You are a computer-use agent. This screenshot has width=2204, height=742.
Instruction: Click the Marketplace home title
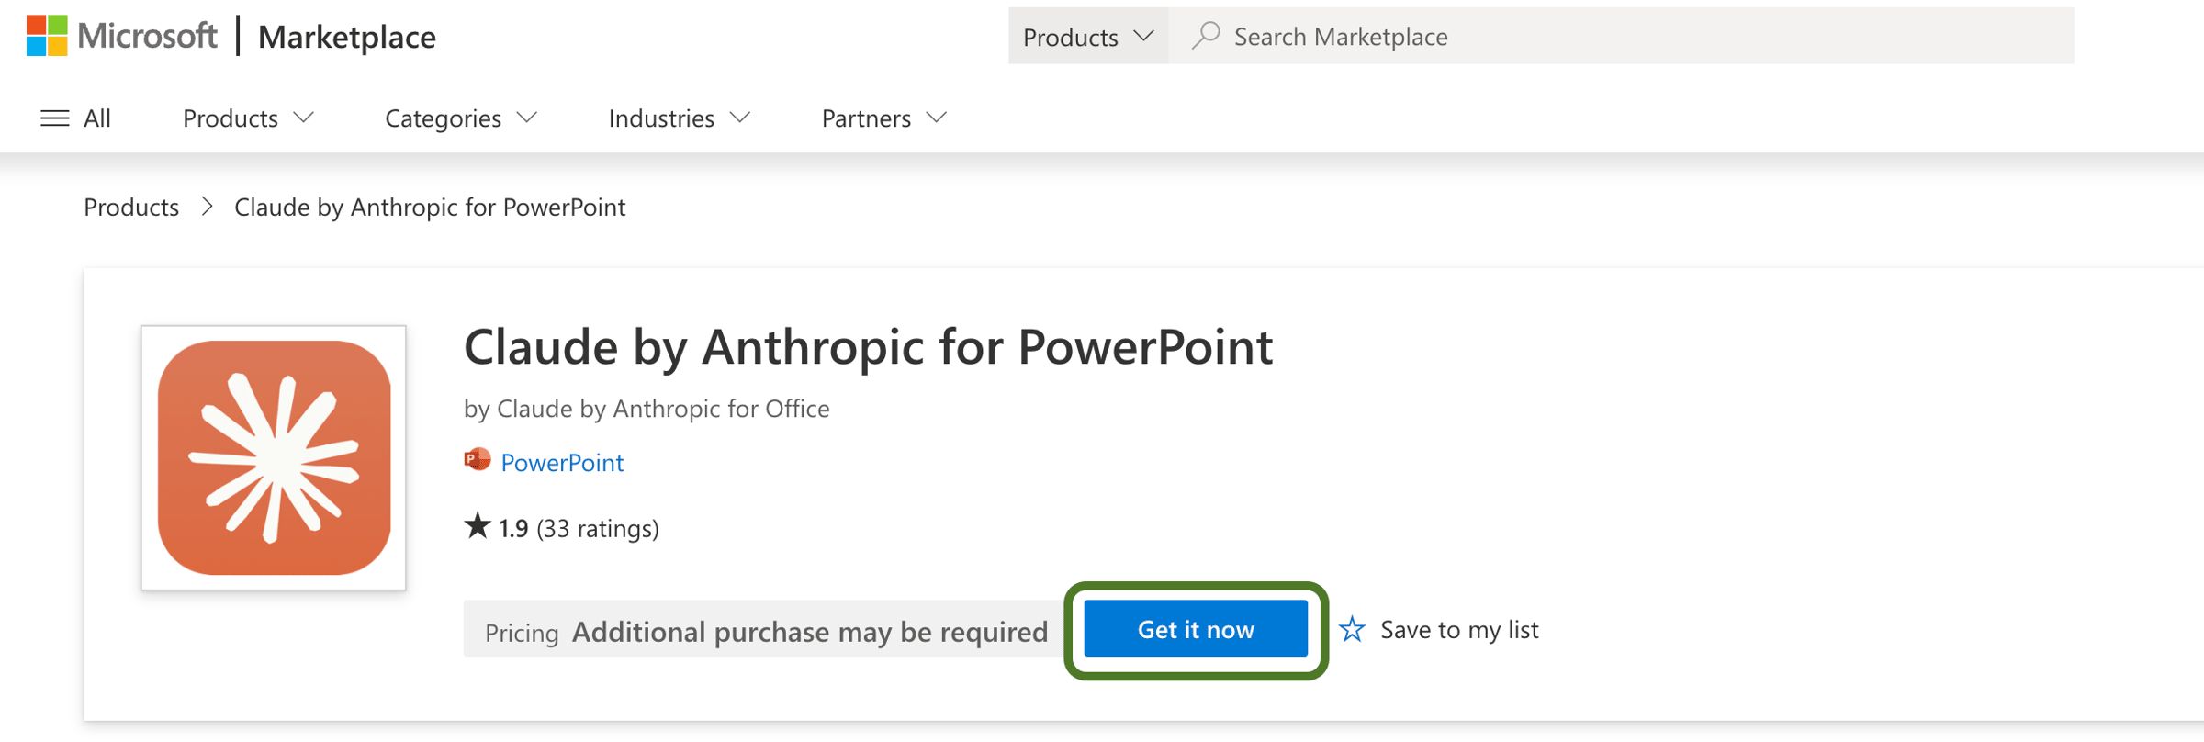tap(346, 37)
